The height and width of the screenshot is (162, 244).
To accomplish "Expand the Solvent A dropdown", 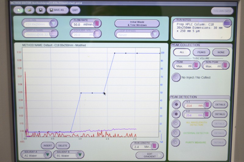I will [48, 155].
